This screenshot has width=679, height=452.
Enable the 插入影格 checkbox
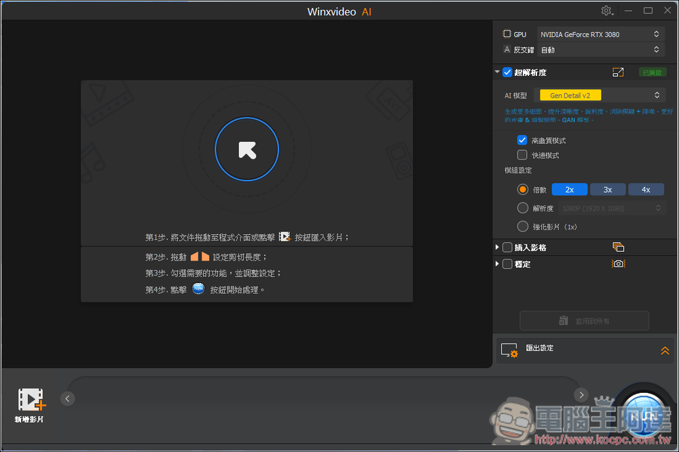coord(507,248)
